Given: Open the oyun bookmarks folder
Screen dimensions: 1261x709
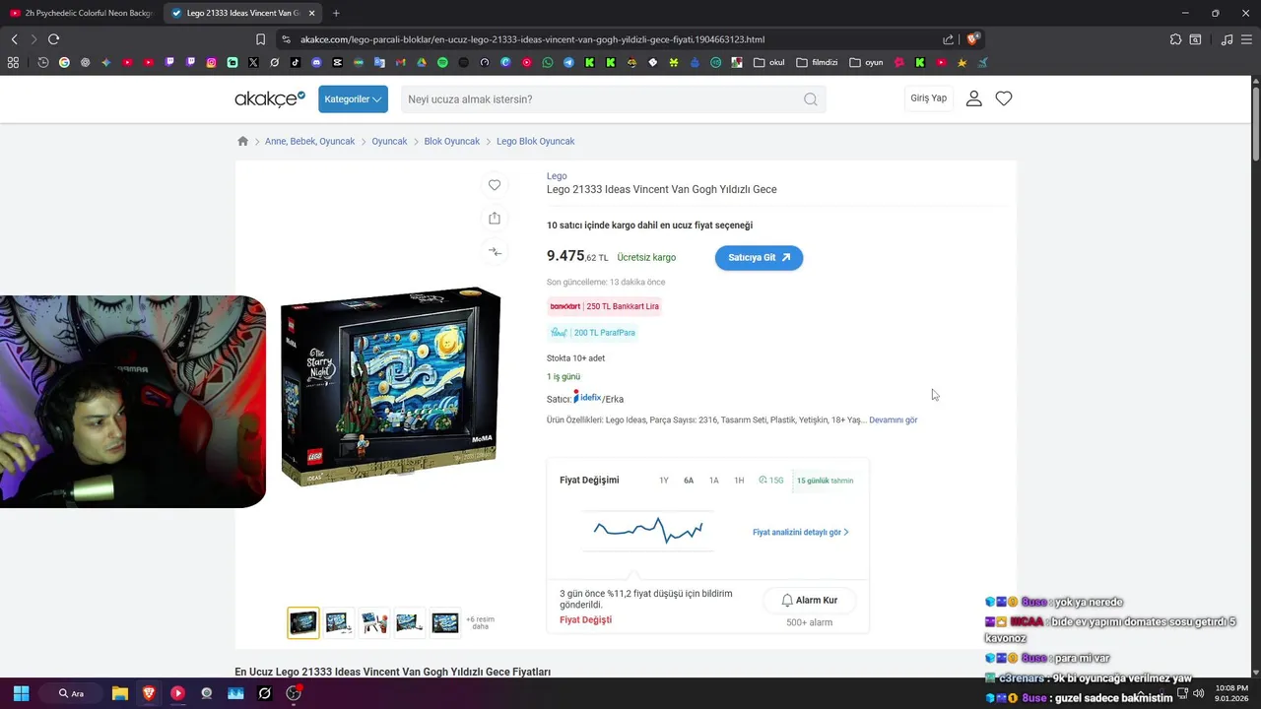Looking at the screenshot, I should coord(867,62).
